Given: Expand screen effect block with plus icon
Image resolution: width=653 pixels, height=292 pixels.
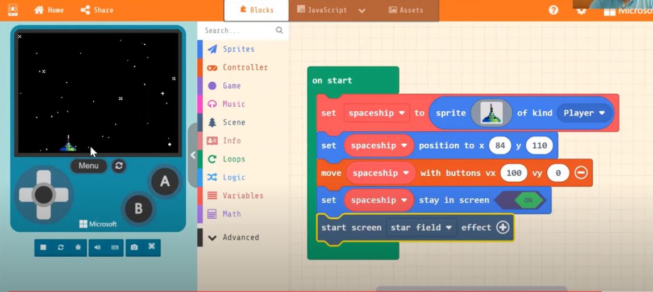Looking at the screenshot, I should point(503,227).
